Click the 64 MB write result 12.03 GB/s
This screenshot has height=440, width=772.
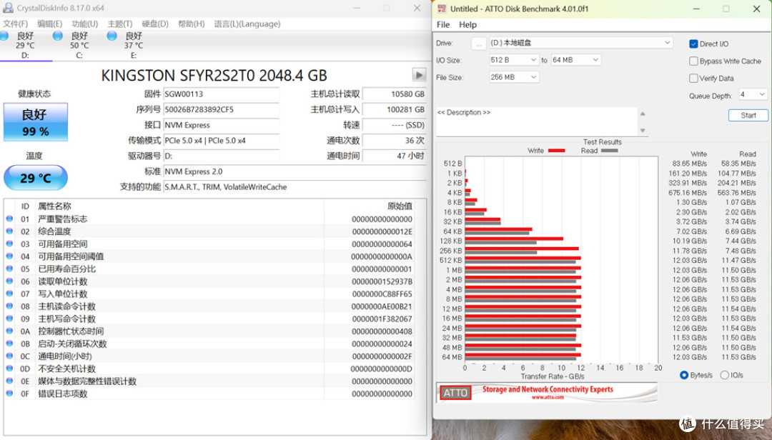click(689, 357)
